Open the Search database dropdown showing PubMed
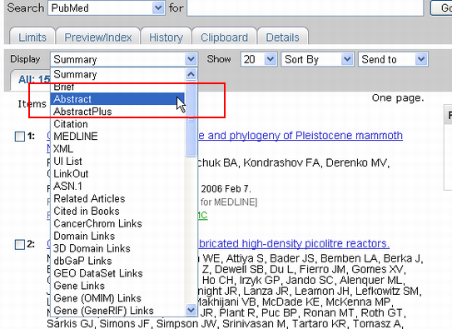Viewport: 452px width, 329px height. [x=107, y=7]
